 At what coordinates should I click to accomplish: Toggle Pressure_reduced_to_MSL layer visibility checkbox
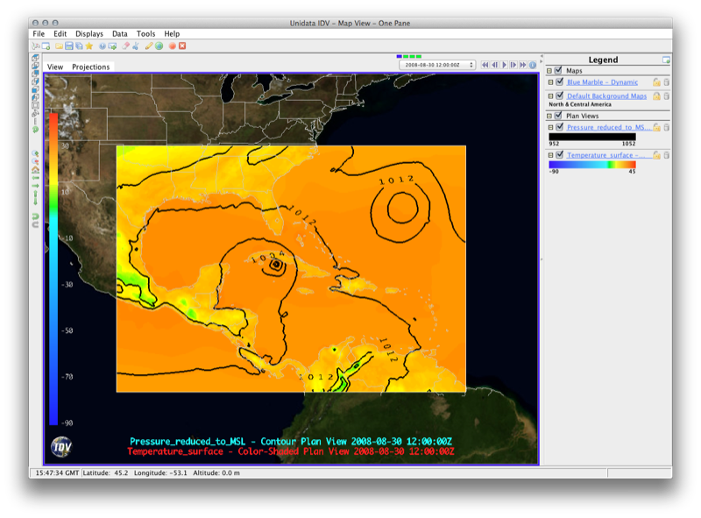pos(559,128)
